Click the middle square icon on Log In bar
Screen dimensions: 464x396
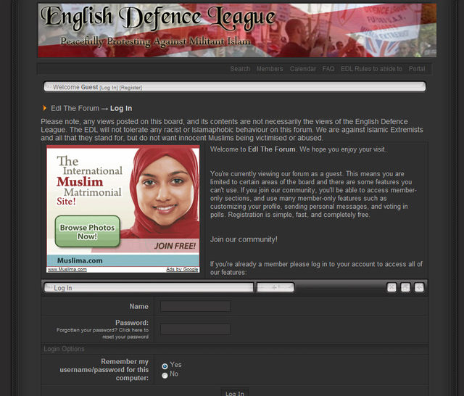tap(405, 287)
